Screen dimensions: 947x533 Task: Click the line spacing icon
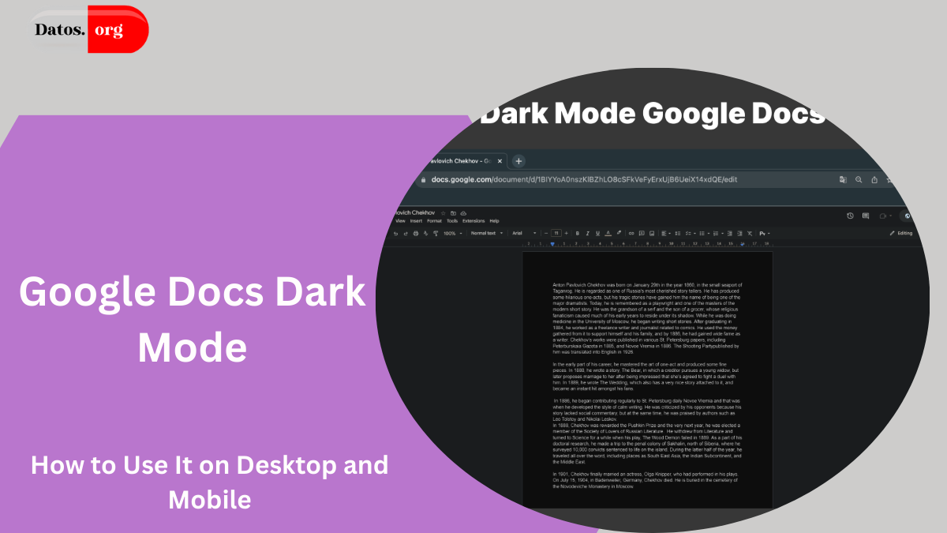click(x=678, y=233)
